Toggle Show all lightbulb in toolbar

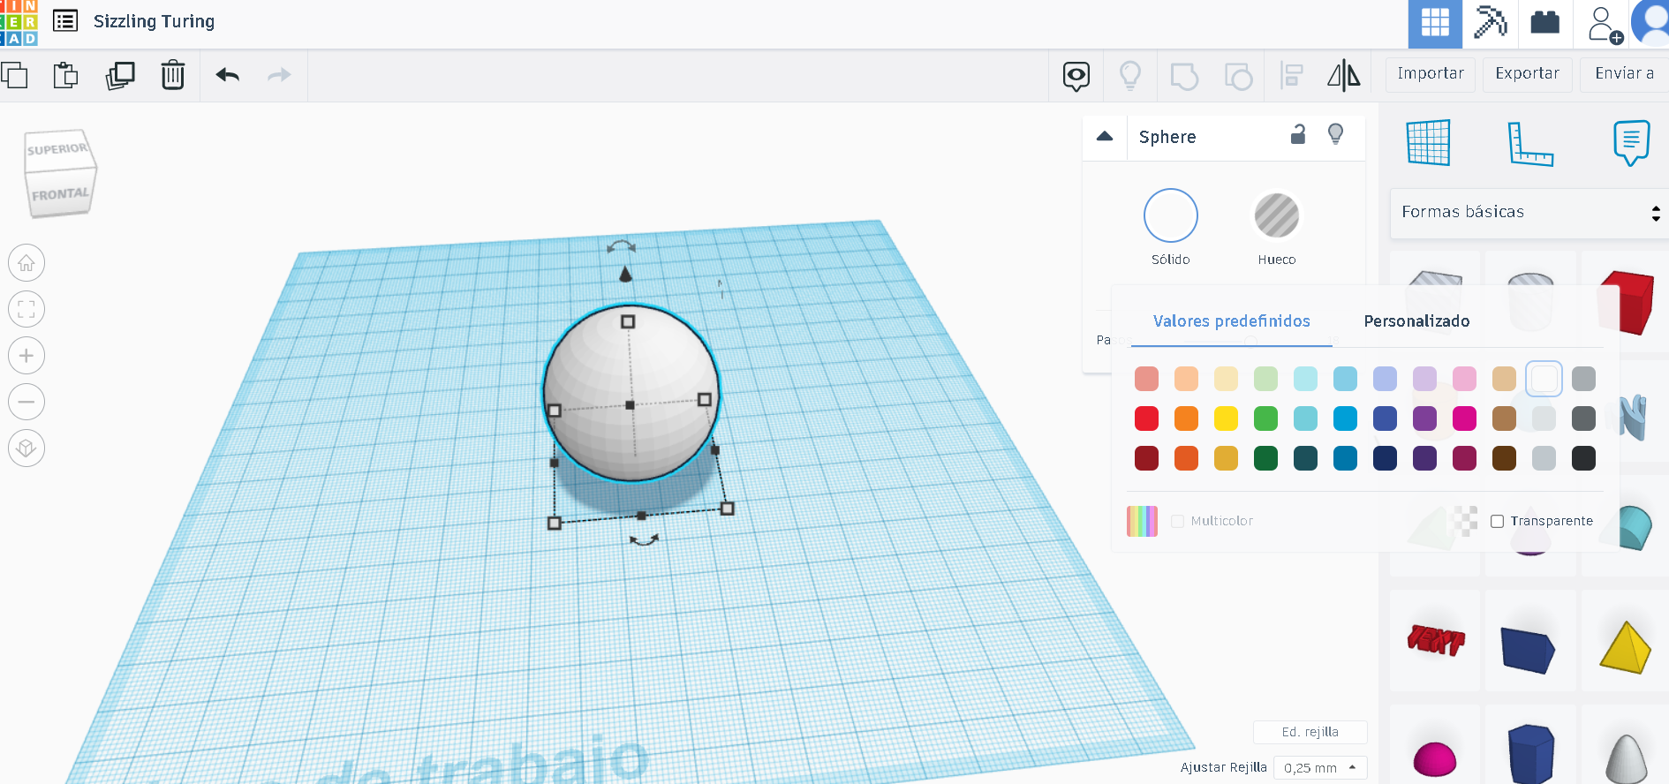coord(1130,76)
